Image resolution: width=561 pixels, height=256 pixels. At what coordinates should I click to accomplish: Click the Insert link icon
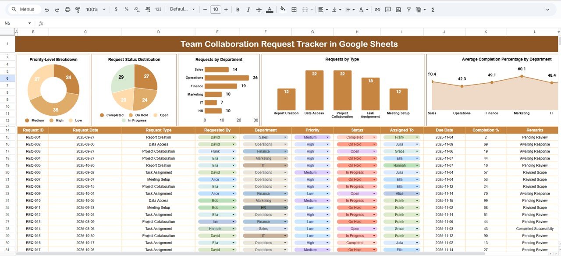coord(377,9)
